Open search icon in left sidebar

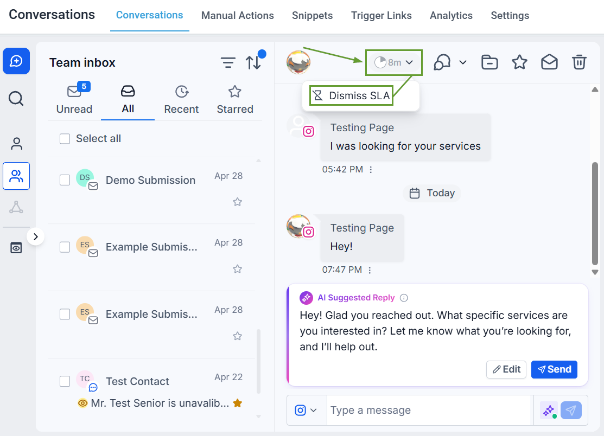click(16, 99)
